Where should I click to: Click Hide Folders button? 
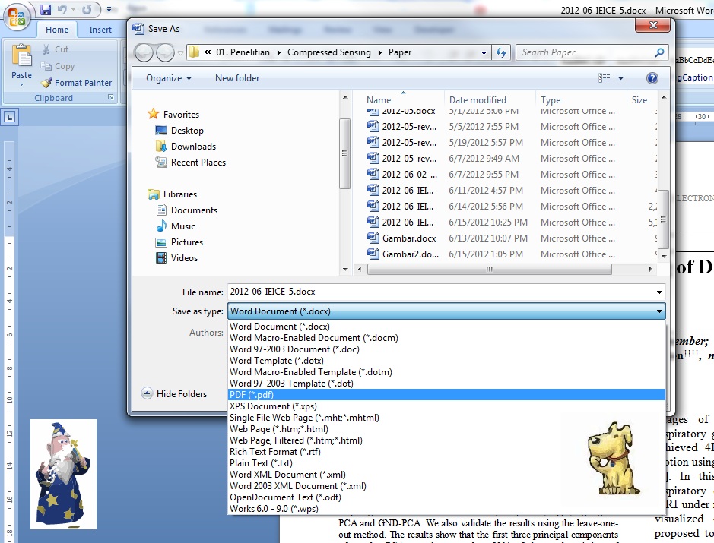coord(174,394)
